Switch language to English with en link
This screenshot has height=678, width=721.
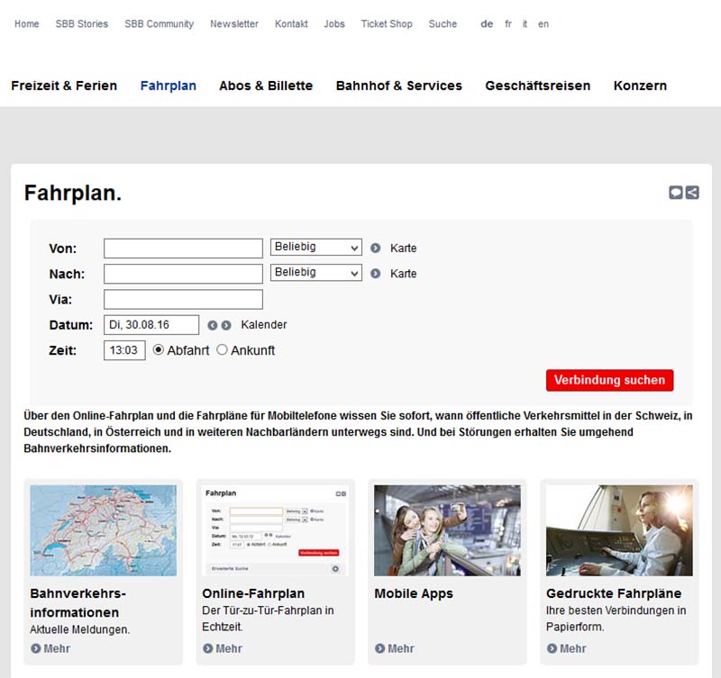[x=543, y=24]
